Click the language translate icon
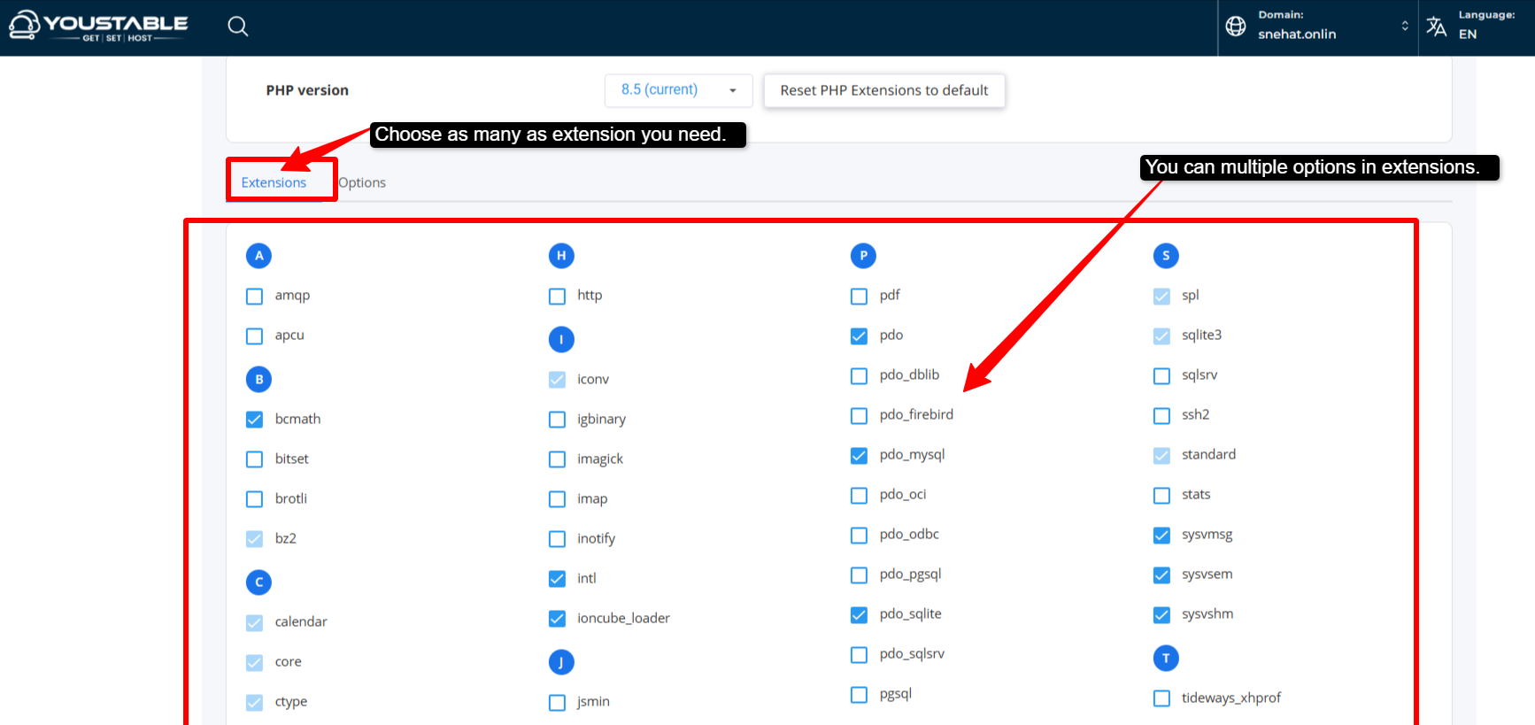The image size is (1535, 725). [1437, 27]
